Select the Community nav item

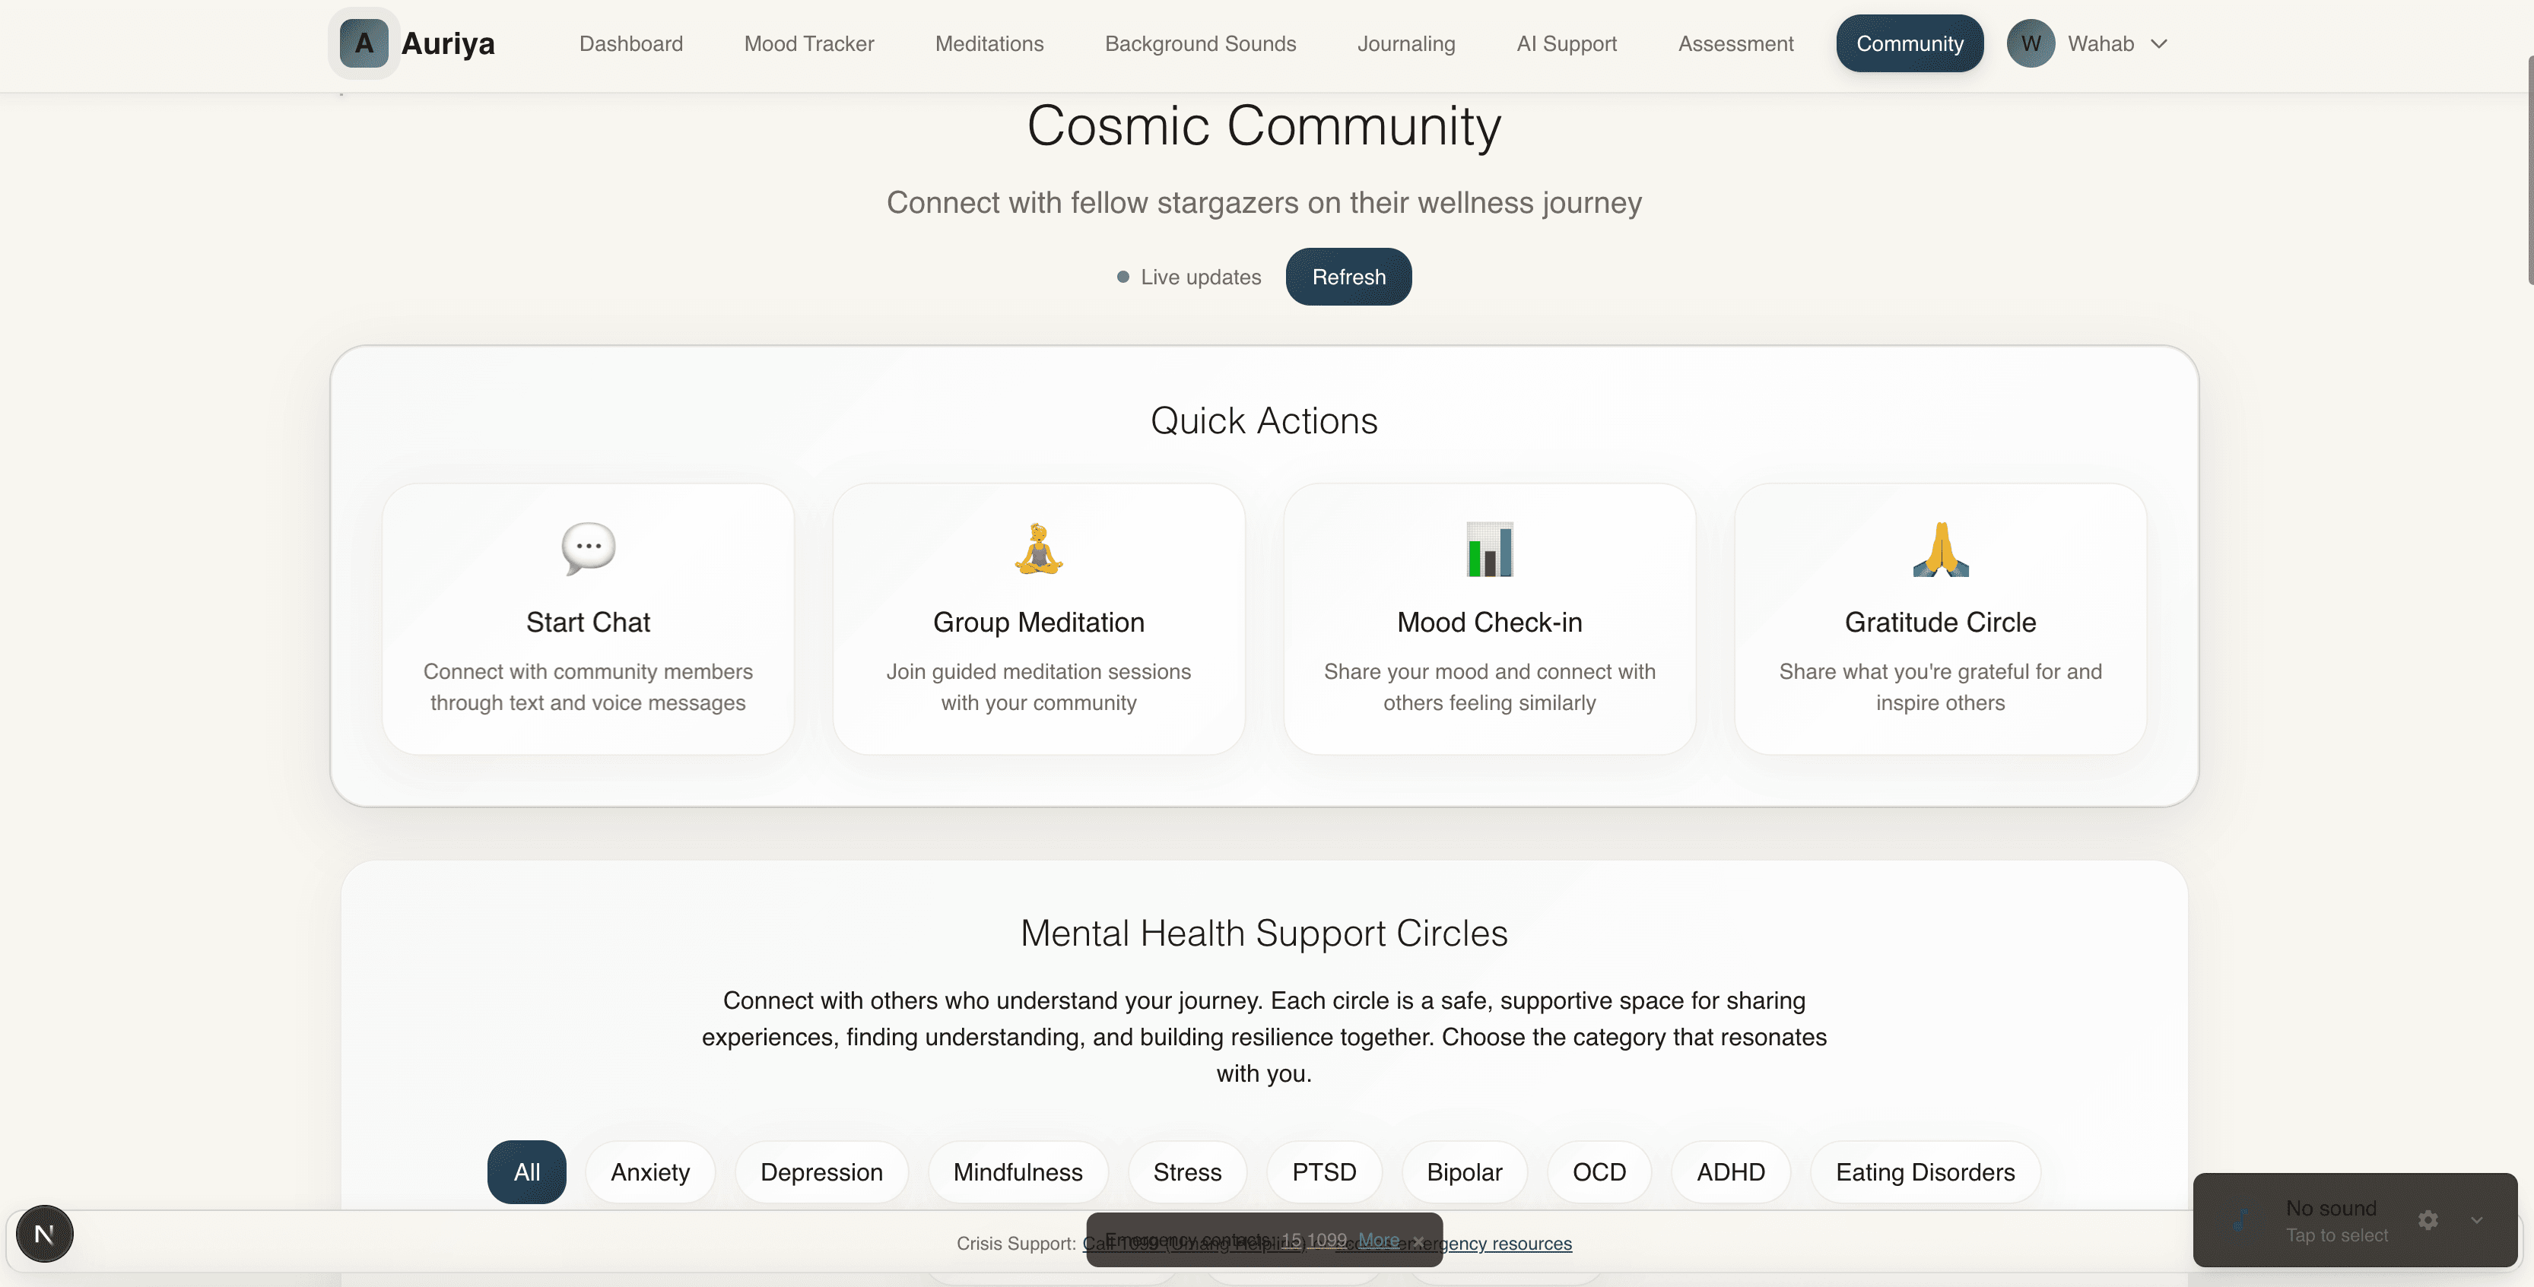click(1910, 43)
